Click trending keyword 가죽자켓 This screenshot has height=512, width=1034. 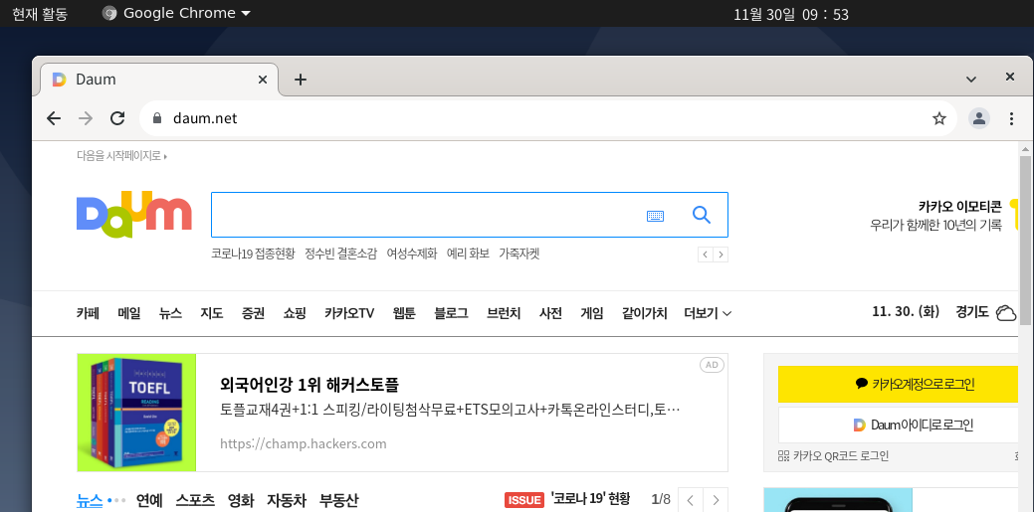coord(519,254)
